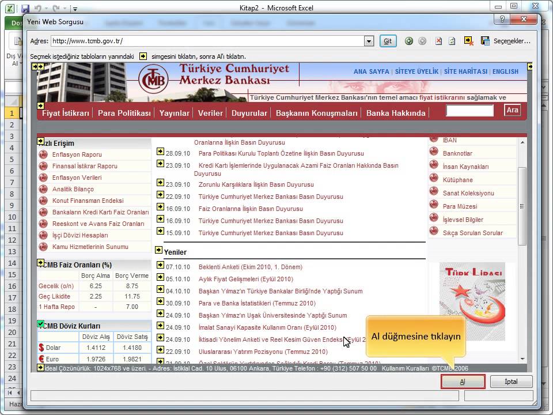This screenshot has width=553, height=415.
Task: Click the Refresh page icon
Action: tap(452, 41)
